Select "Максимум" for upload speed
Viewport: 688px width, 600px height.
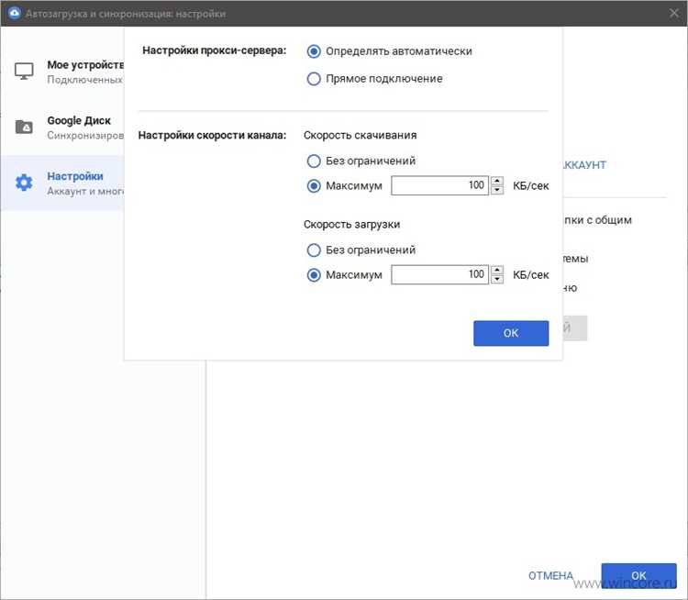coord(314,275)
